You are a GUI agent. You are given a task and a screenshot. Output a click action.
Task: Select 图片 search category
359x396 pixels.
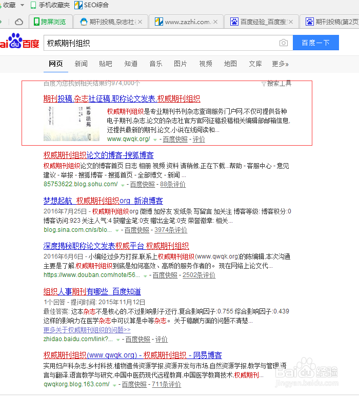point(181,64)
